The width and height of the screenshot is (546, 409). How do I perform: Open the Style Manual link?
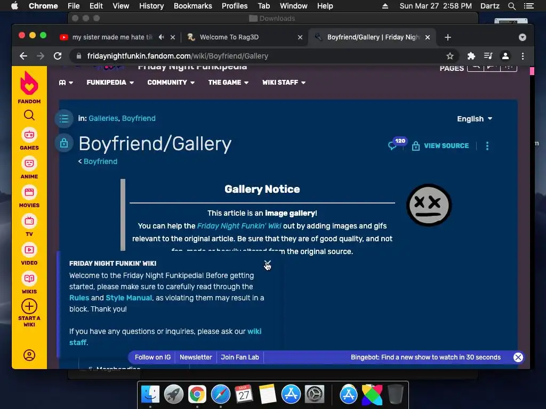[129, 298]
